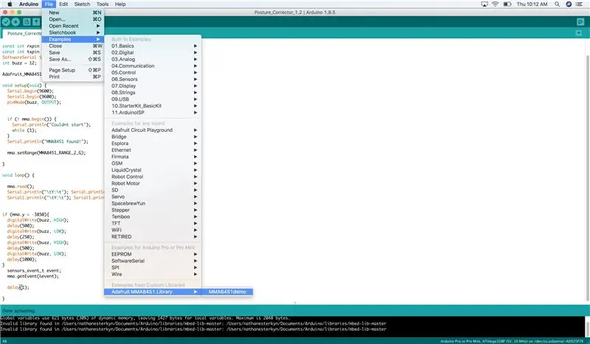
Task: Click the Wi-Fi status icon
Action: point(495,4)
